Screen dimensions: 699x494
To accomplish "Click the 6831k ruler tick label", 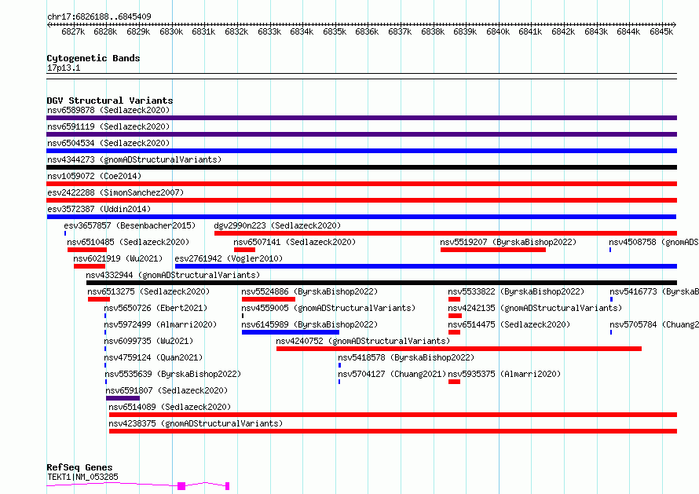I will click(x=203, y=31).
